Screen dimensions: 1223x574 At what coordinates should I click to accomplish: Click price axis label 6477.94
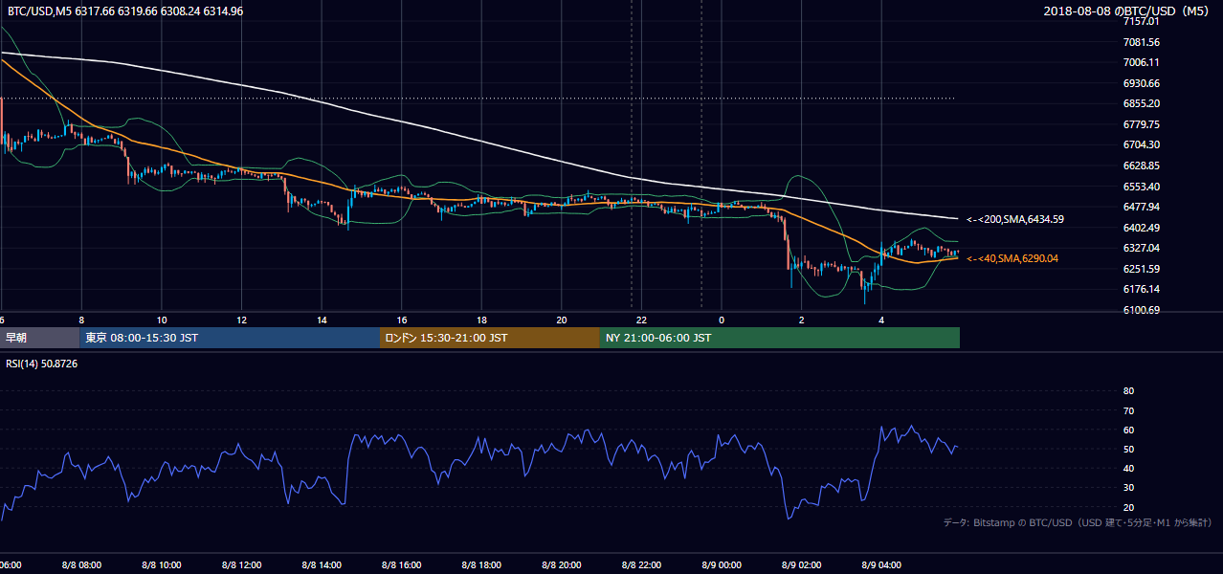click(1142, 207)
